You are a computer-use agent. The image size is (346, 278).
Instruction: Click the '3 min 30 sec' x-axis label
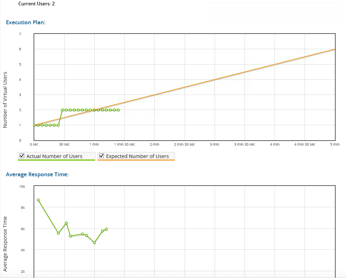pyautogui.click(x=245, y=145)
